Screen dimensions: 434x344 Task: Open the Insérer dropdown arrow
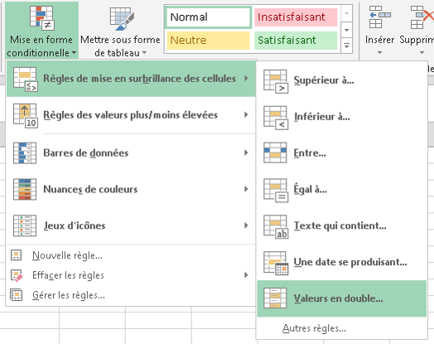pyautogui.click(x=379, y=52)
